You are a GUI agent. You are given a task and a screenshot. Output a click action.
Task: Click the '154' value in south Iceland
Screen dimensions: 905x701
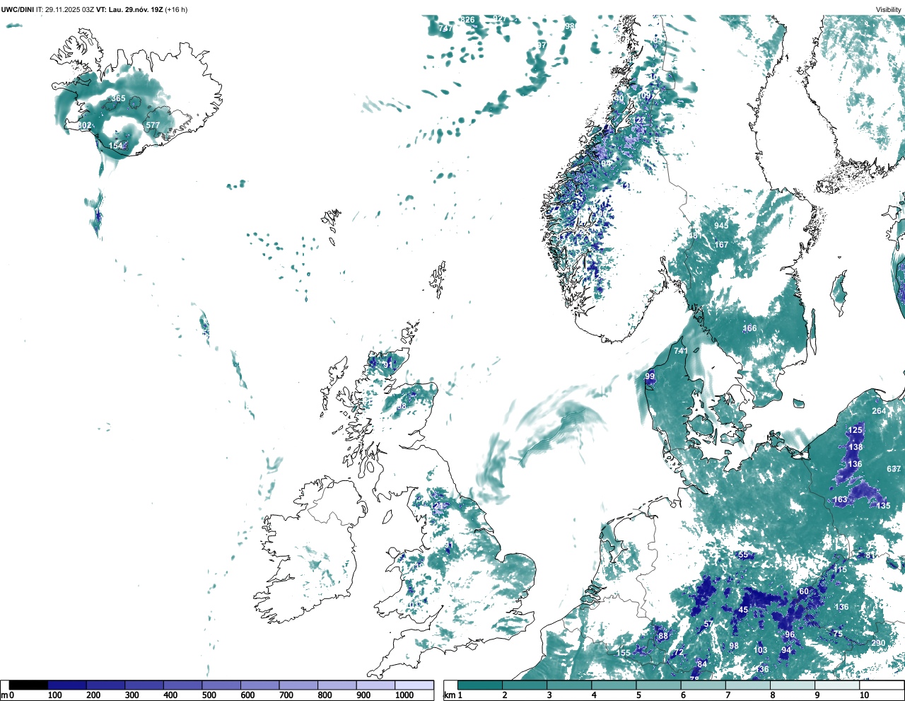click(x=116, y=146)
